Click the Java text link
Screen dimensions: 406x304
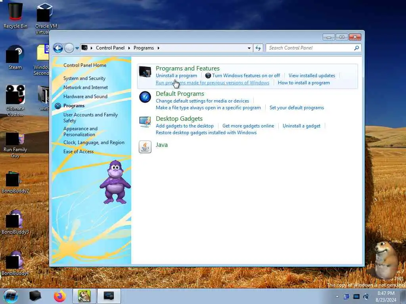[x=162, y=145]
